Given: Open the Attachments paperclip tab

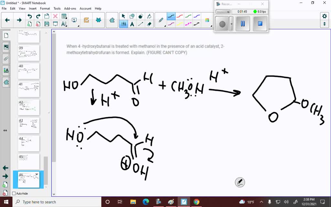Looking at the screenshot, I should (6, 59).
